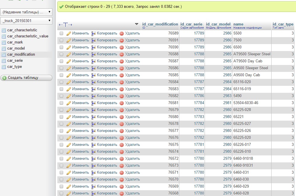Screen dimensions: 296x196
Task: Click the copy icon in 53504-6030-46 row
Action: (x=93, y=103)
